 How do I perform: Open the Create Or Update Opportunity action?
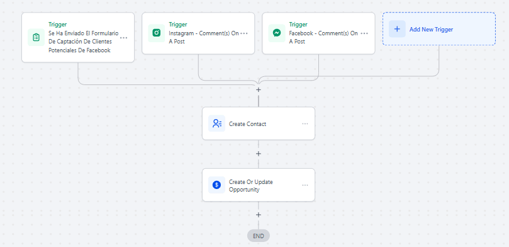pos(259,185)
